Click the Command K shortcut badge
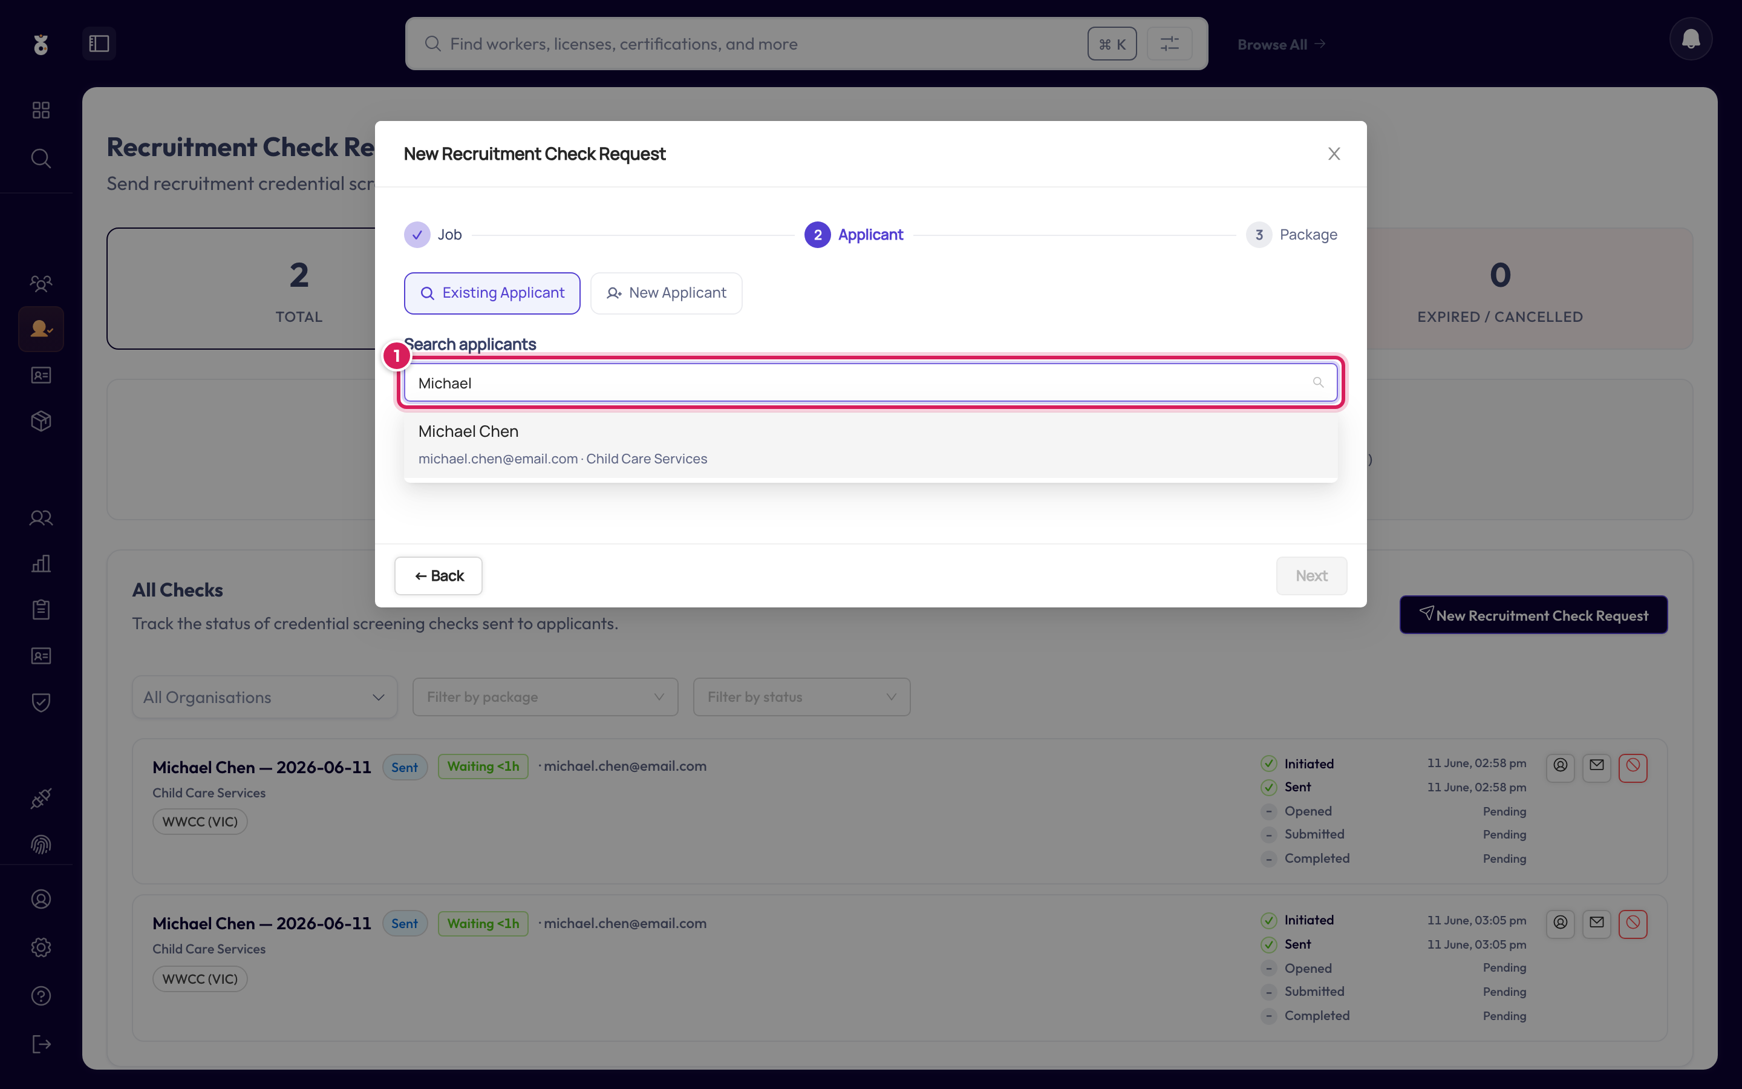 point(1111,44)
